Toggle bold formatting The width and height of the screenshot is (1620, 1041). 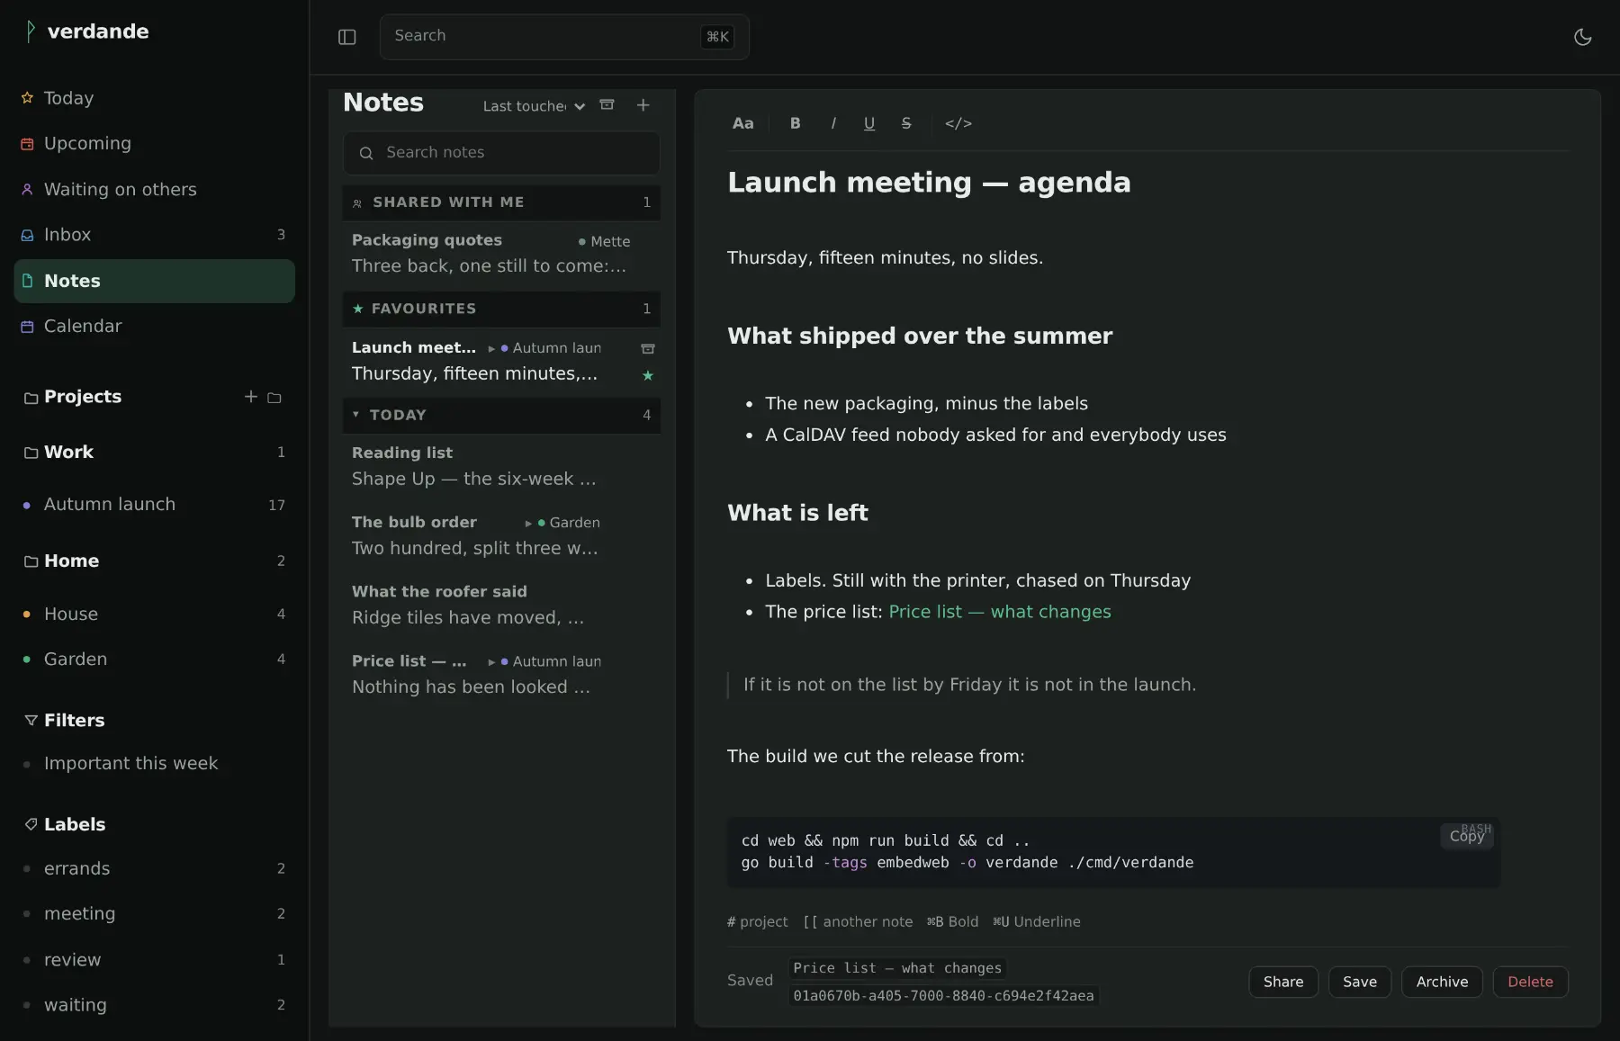coord(795,123)
